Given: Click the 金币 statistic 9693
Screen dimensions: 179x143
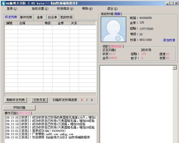Looking at the screenshot, I should [x=114, y=58].
